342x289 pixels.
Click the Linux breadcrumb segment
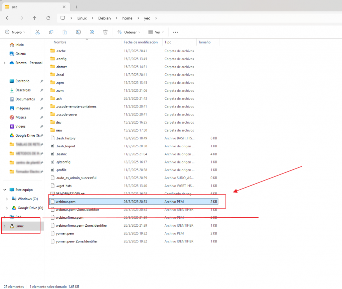point(82,18)
